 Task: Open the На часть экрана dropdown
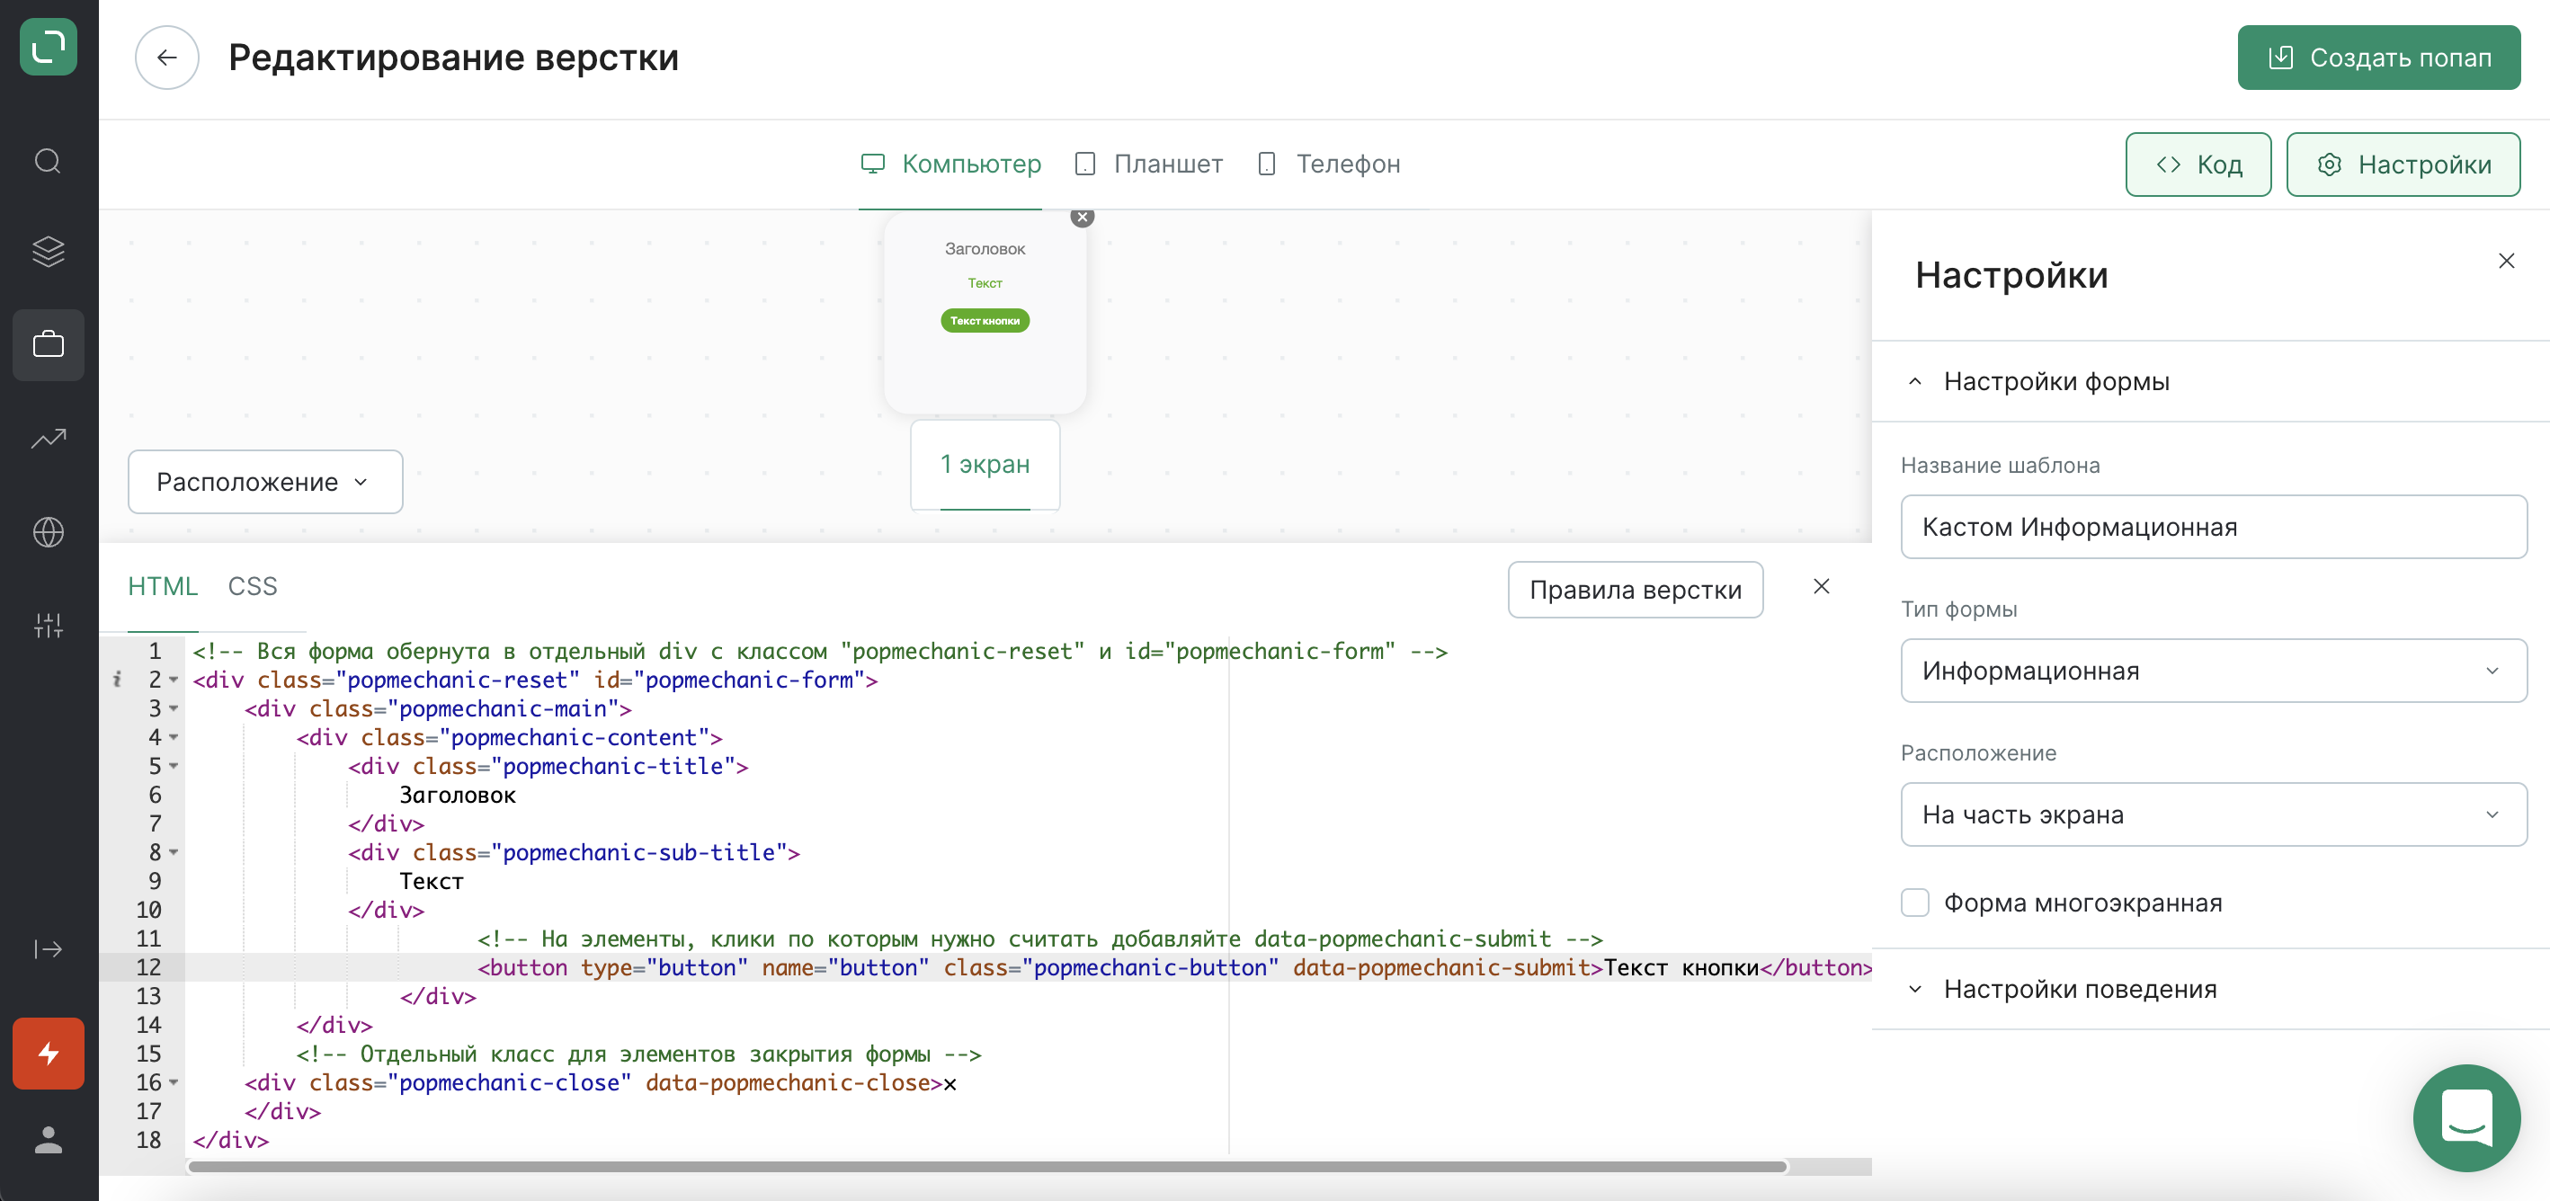(x=2213, y=814)
